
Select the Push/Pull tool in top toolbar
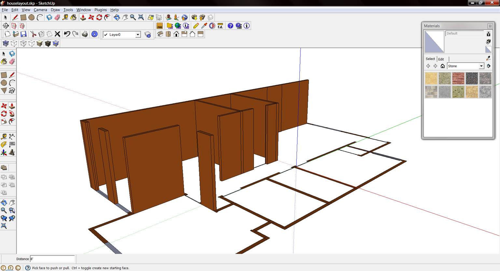(83, 18)
